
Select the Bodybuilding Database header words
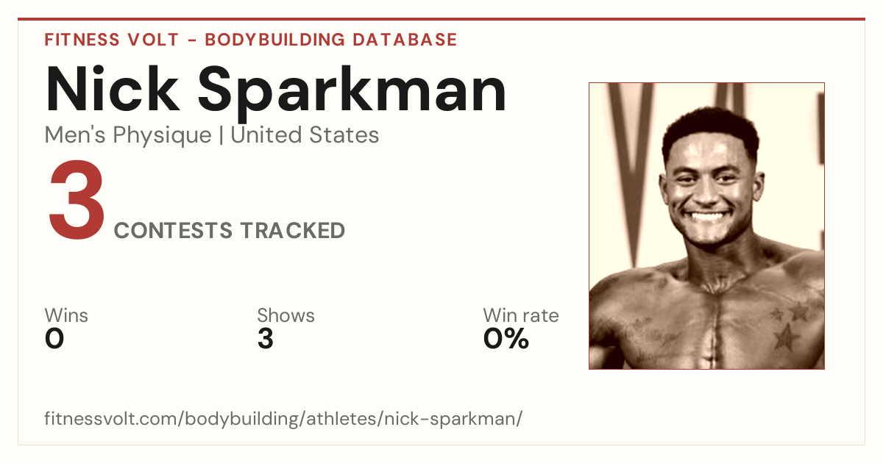(331, 40)
